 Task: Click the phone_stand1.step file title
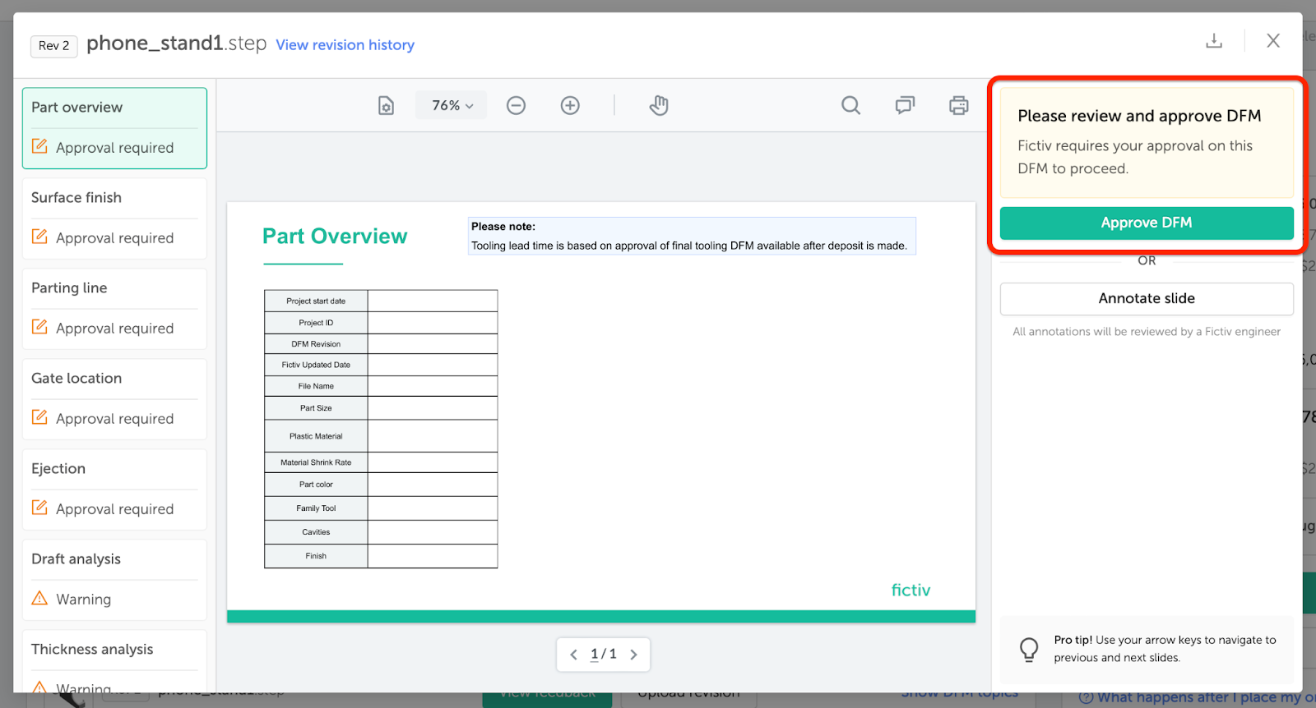[x=176, y=43]
